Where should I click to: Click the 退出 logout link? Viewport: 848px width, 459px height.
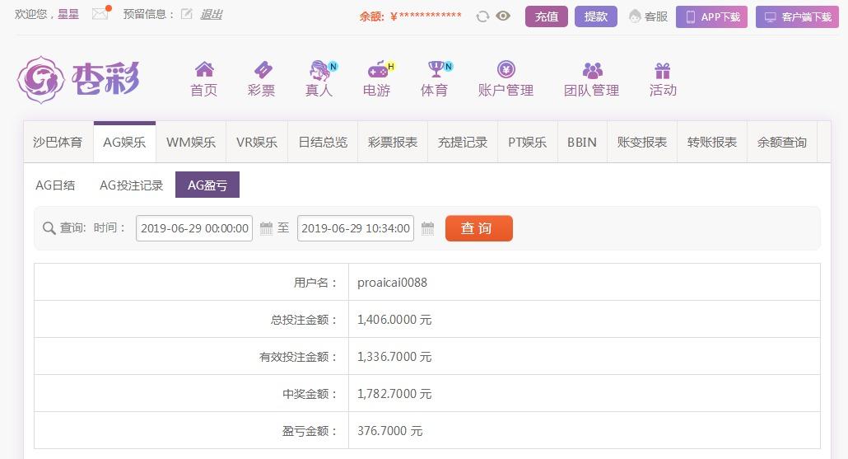tap(211, 15)
